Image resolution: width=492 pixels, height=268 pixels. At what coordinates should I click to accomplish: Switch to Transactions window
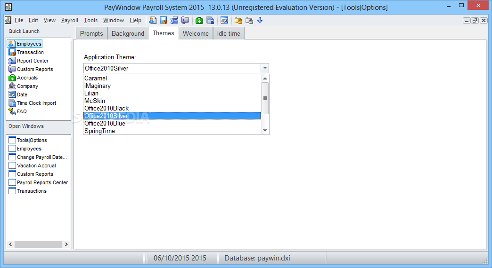pyautogui.click(x=28, y=191)
